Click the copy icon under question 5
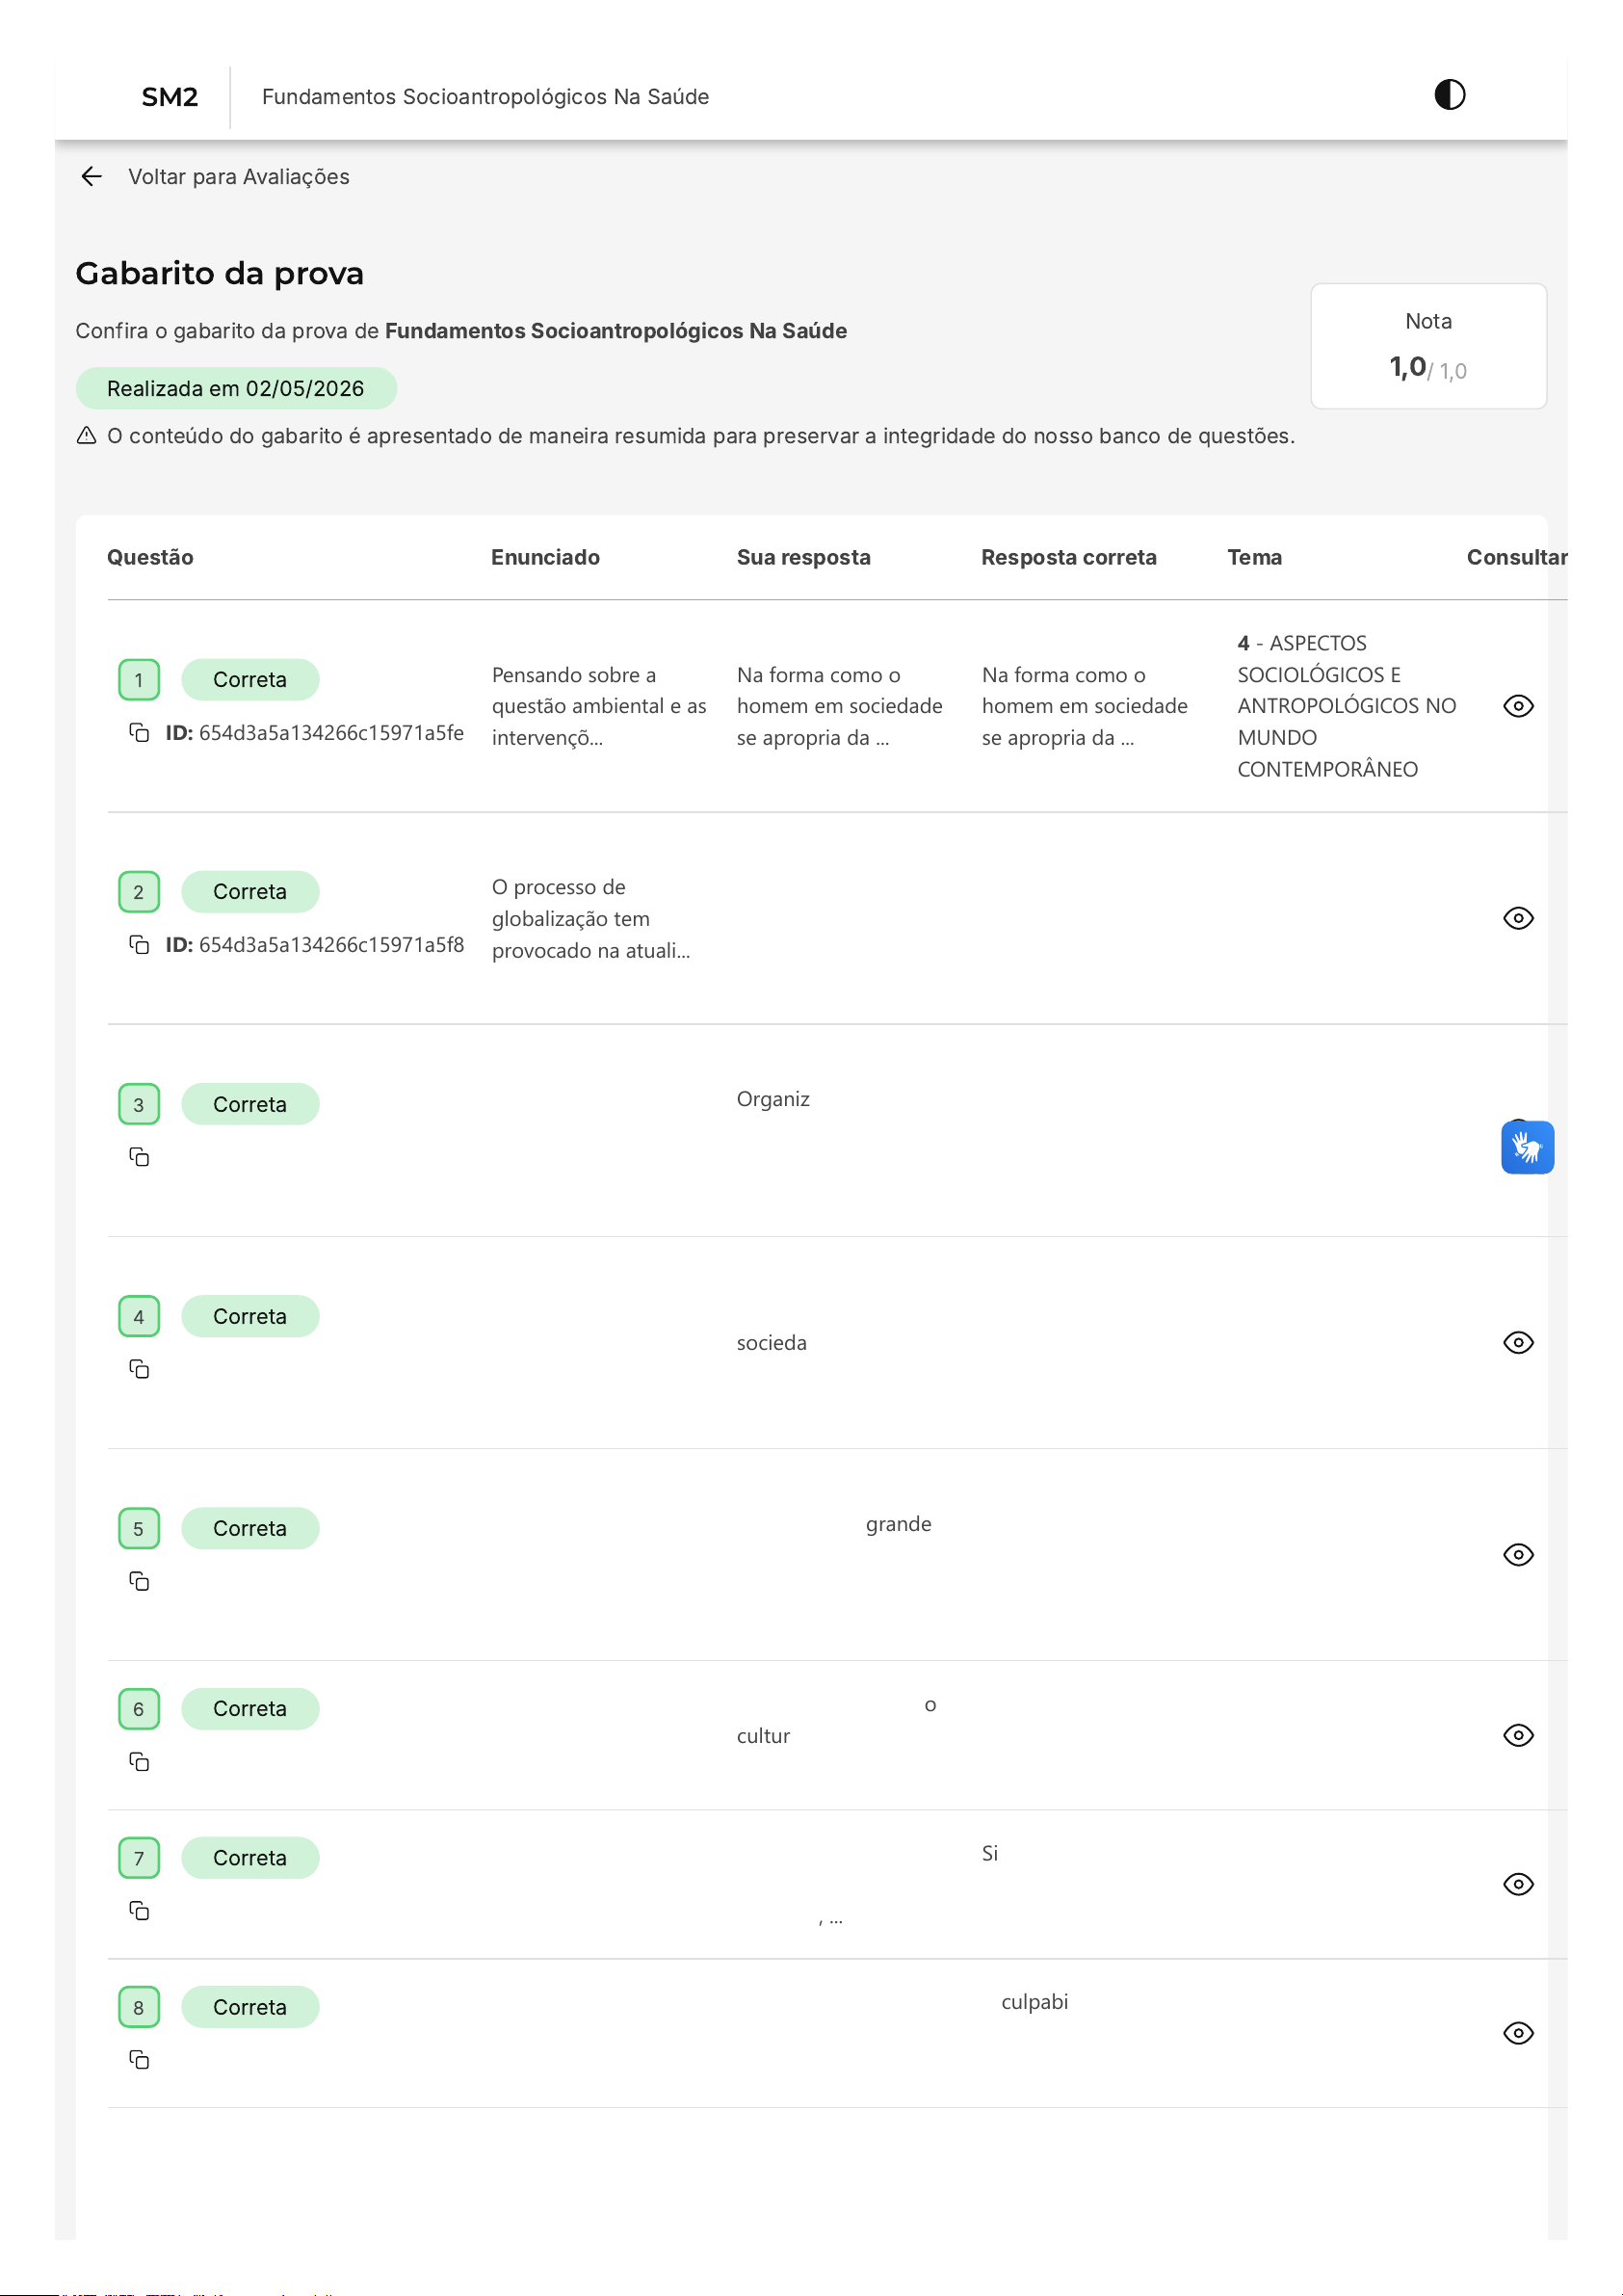This screenshot has height=2296, width=1623. click(x=139, y=1581)
